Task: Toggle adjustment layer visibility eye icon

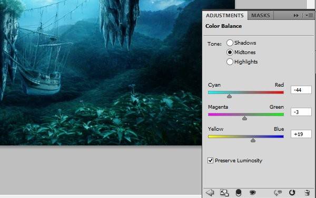Action: [x=252, y=193]
